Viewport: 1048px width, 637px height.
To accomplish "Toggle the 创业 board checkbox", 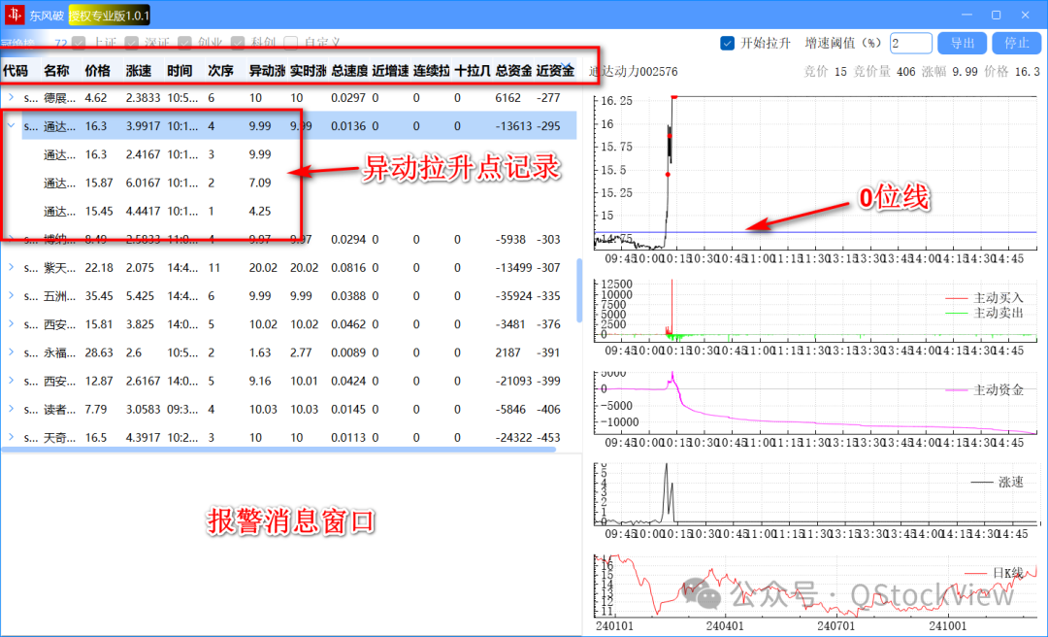I will pyautogui.click(x=184, y=43).
